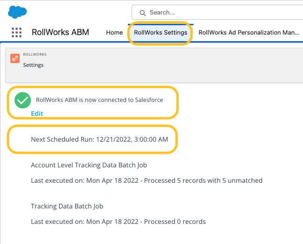The width and height of the screenshot is (303, 244).
Task: Open RollWorks Ad Personalization Manager tab
Action: point(248,33)
